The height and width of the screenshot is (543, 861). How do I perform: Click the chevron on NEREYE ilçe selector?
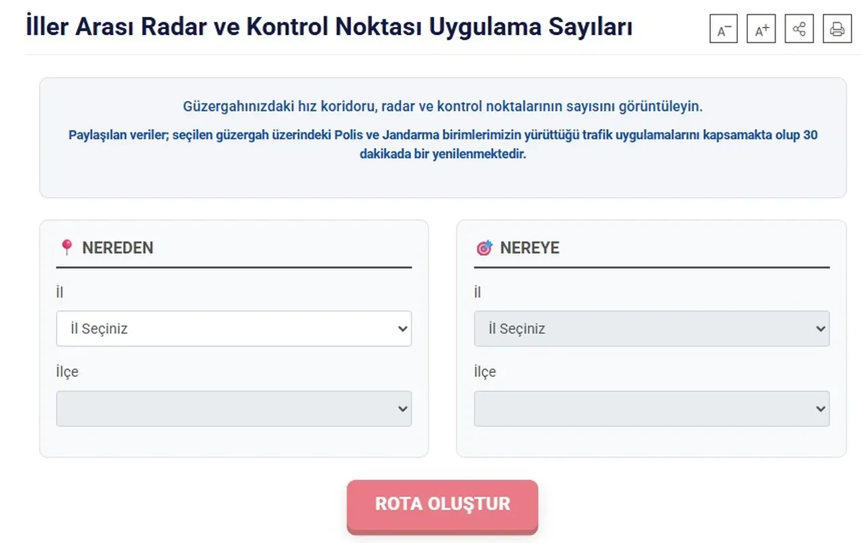(x=820, y=408)
